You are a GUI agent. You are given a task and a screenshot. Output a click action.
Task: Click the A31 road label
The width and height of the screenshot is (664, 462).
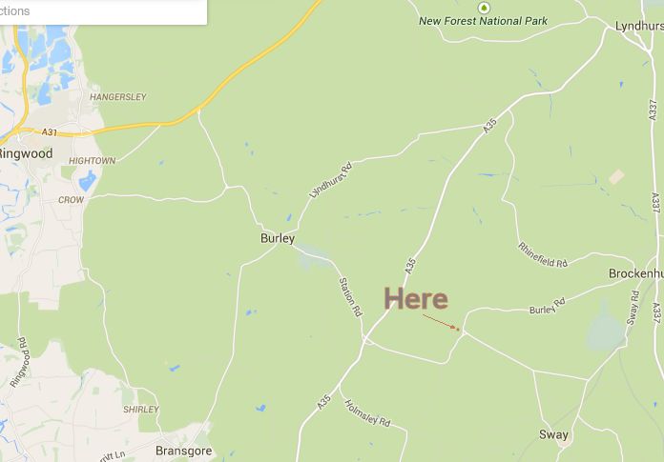(x=50, y=132)
